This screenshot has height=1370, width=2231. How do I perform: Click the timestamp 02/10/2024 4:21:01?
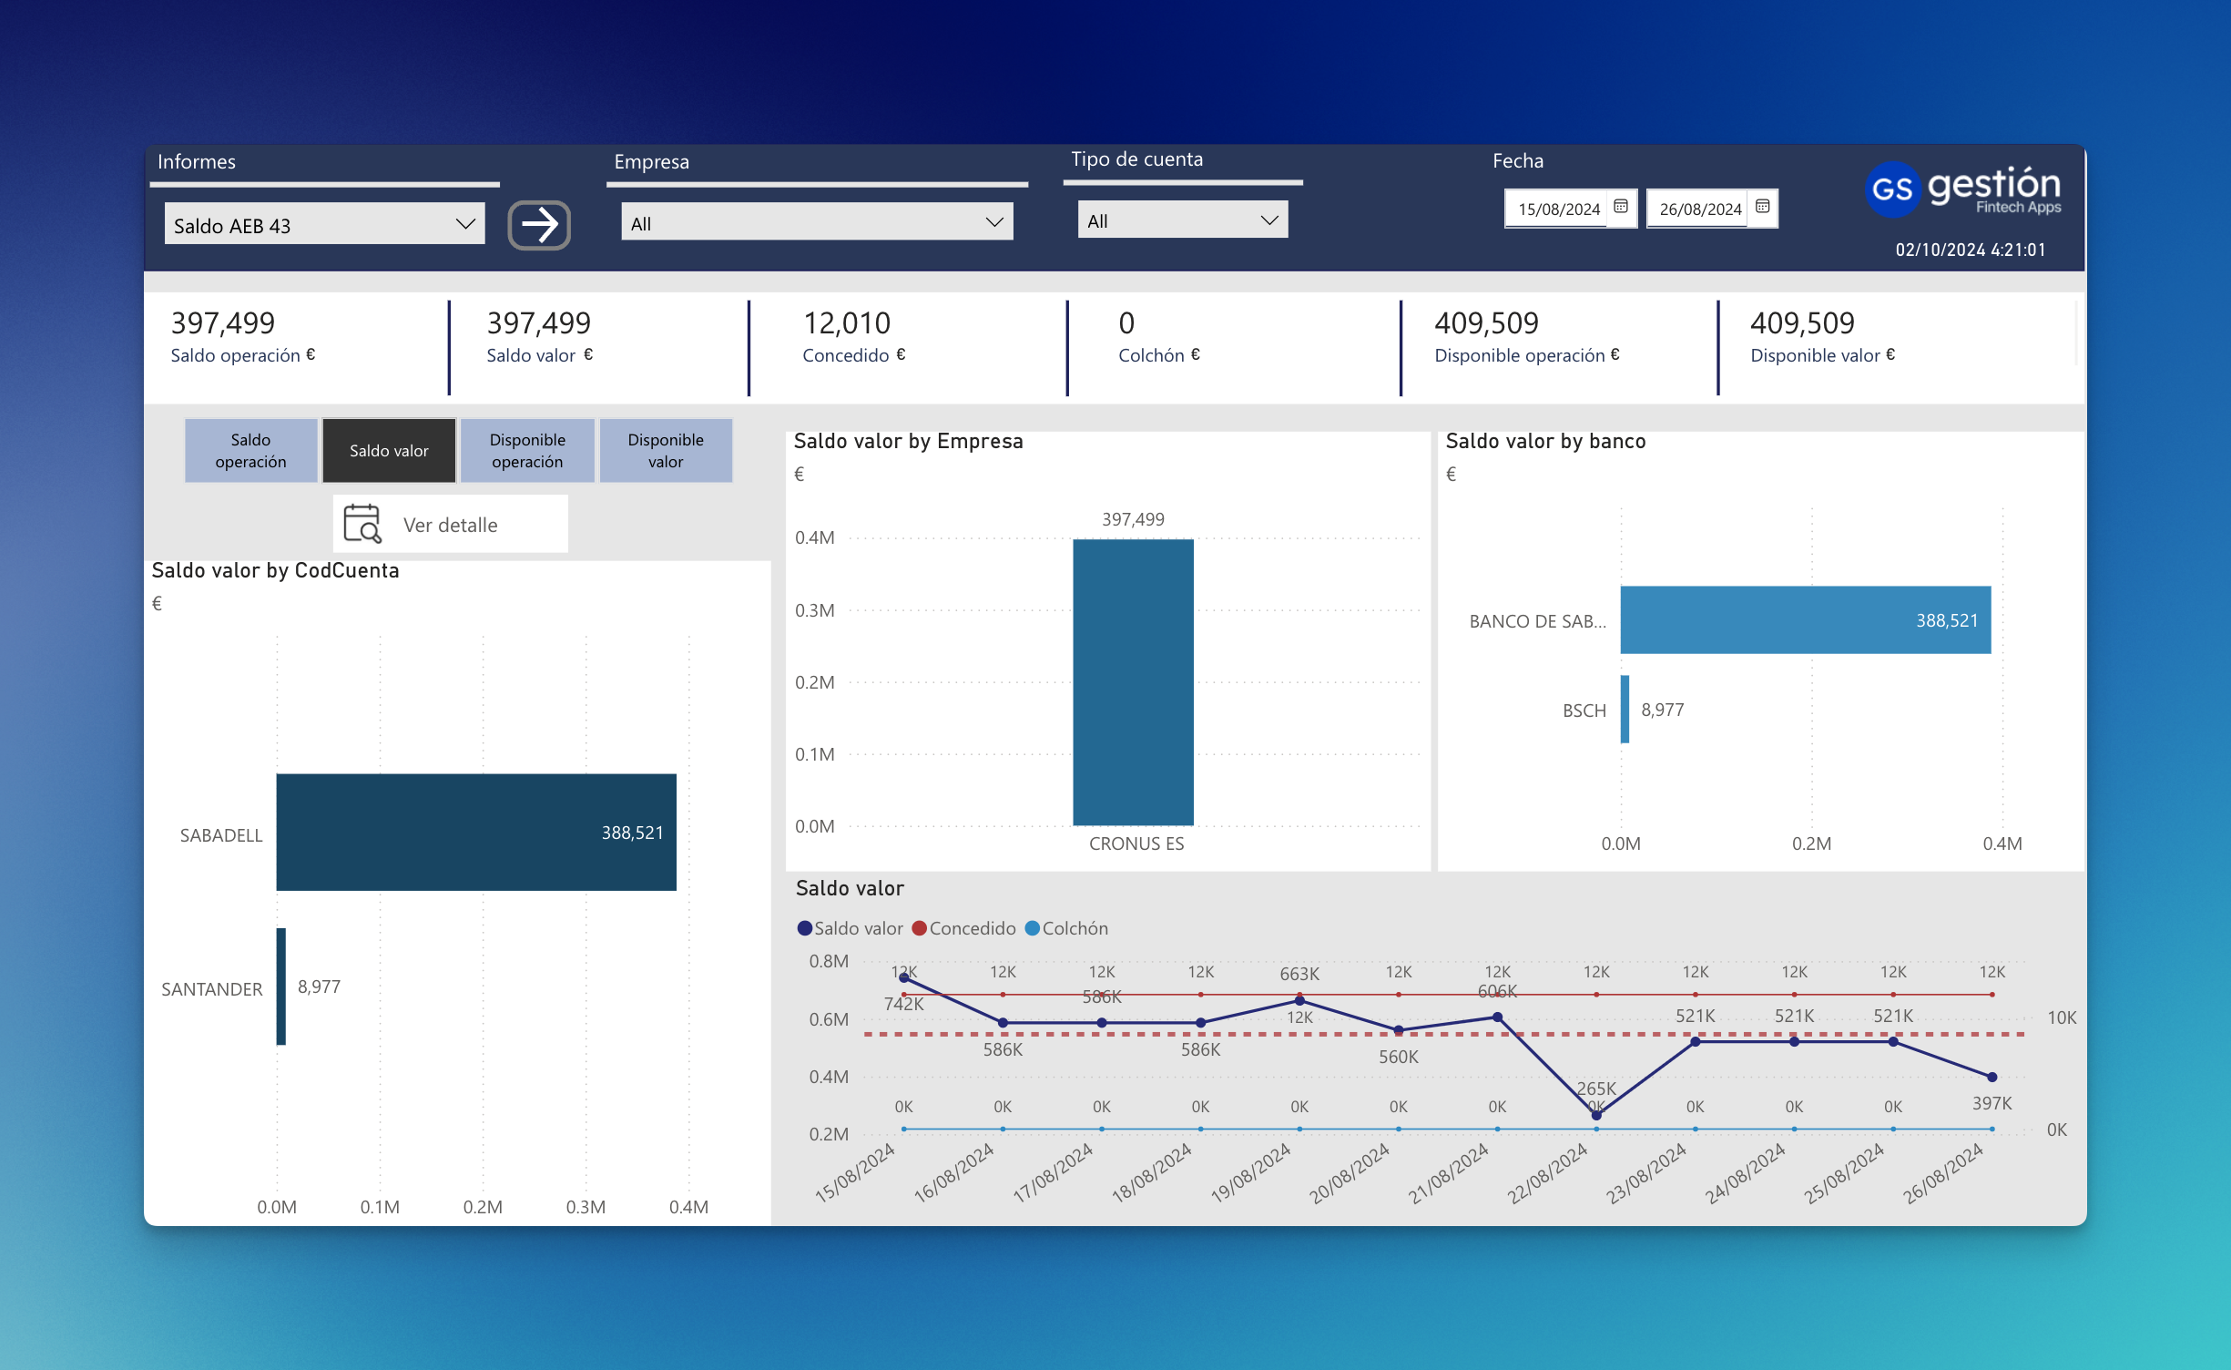point(1970,250)
